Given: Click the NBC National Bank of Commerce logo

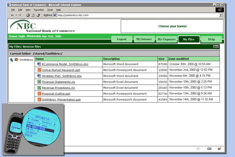Looking at the screenshot, I should 42,26.
